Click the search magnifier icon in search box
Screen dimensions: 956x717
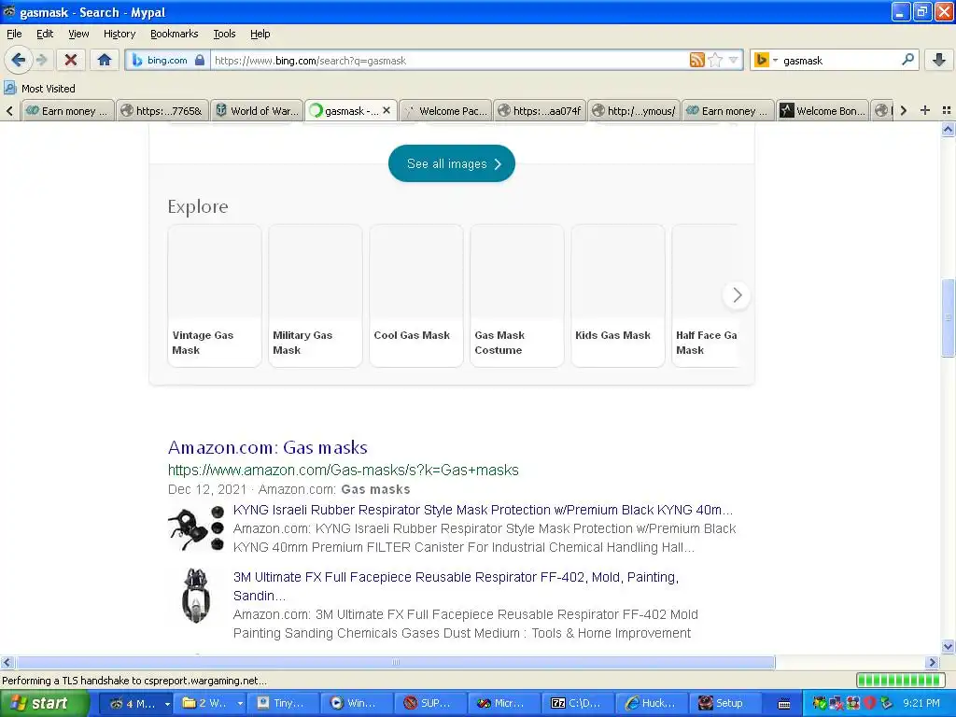click(907, 60)
